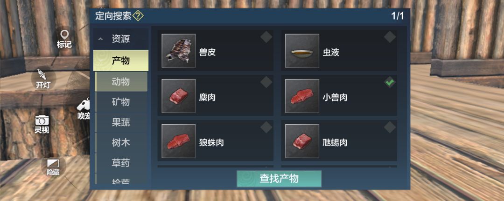This screenshot has width=504, height=201.
Task: Switch to the 果蔬 subcategory
Action: click(121, 122)
